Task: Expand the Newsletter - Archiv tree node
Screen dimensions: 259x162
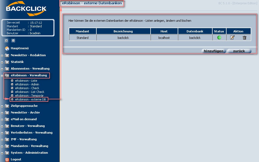Action: (x=2, y=113)
